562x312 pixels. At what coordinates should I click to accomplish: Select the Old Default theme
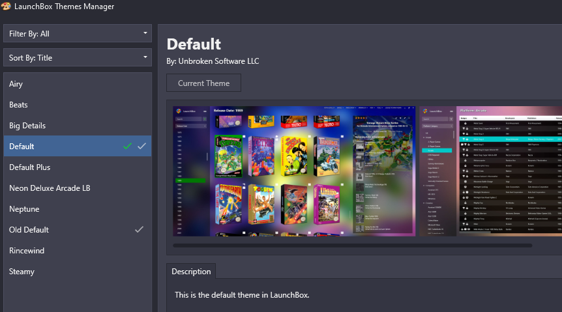(78, 230)
